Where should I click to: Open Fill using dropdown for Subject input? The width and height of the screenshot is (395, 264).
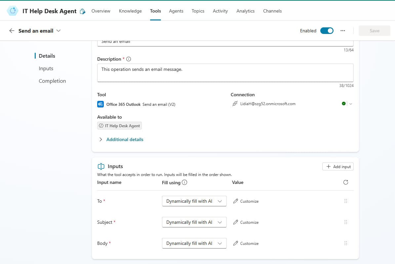(x=194, y=222)
